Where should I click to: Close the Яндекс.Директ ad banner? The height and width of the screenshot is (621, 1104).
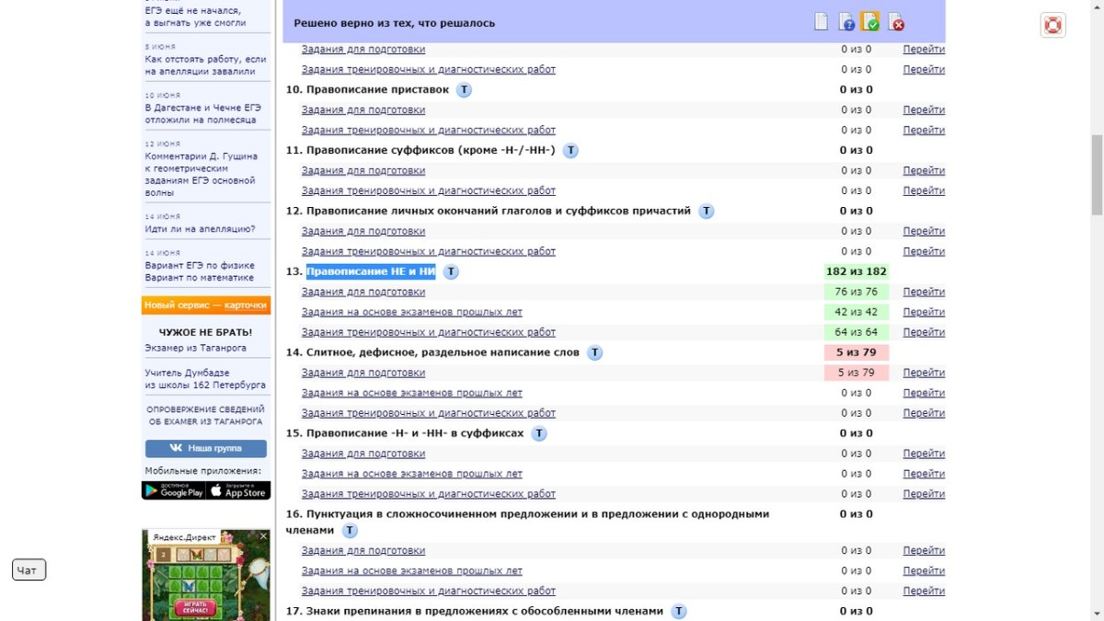(x=264, y=535)
